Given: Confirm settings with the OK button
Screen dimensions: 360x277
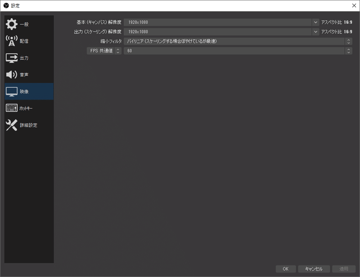Looking at the screenshot, I should pyautogui.click(x=286, y=269).
